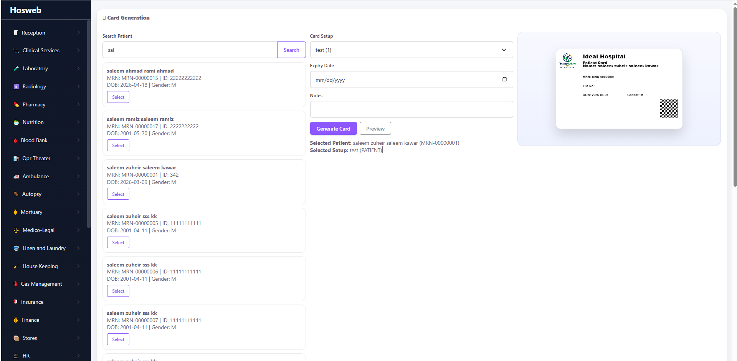Viewport: 737px width, 361px height.
Task: Click the Preview button
Action: [x=375, y=129]
